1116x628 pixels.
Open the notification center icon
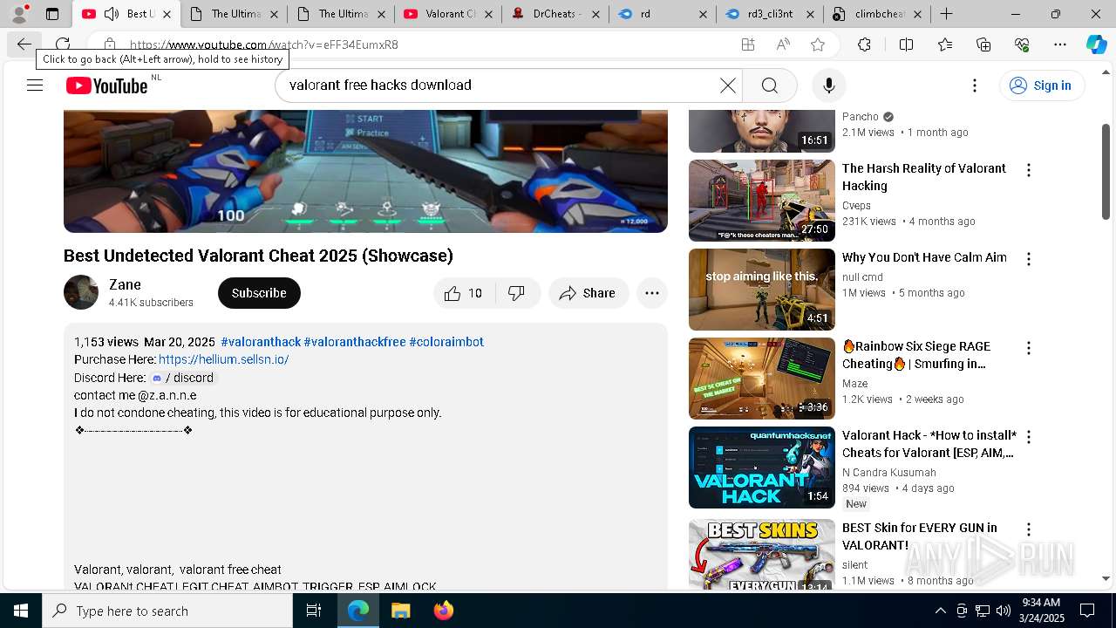point(1087,611)
